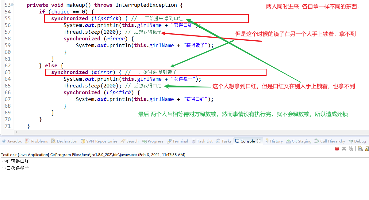This screenshot has width=369, height=200.
Task: Switch to the Terminal tab
Action: pyautogui.click(x=177, y=141)
